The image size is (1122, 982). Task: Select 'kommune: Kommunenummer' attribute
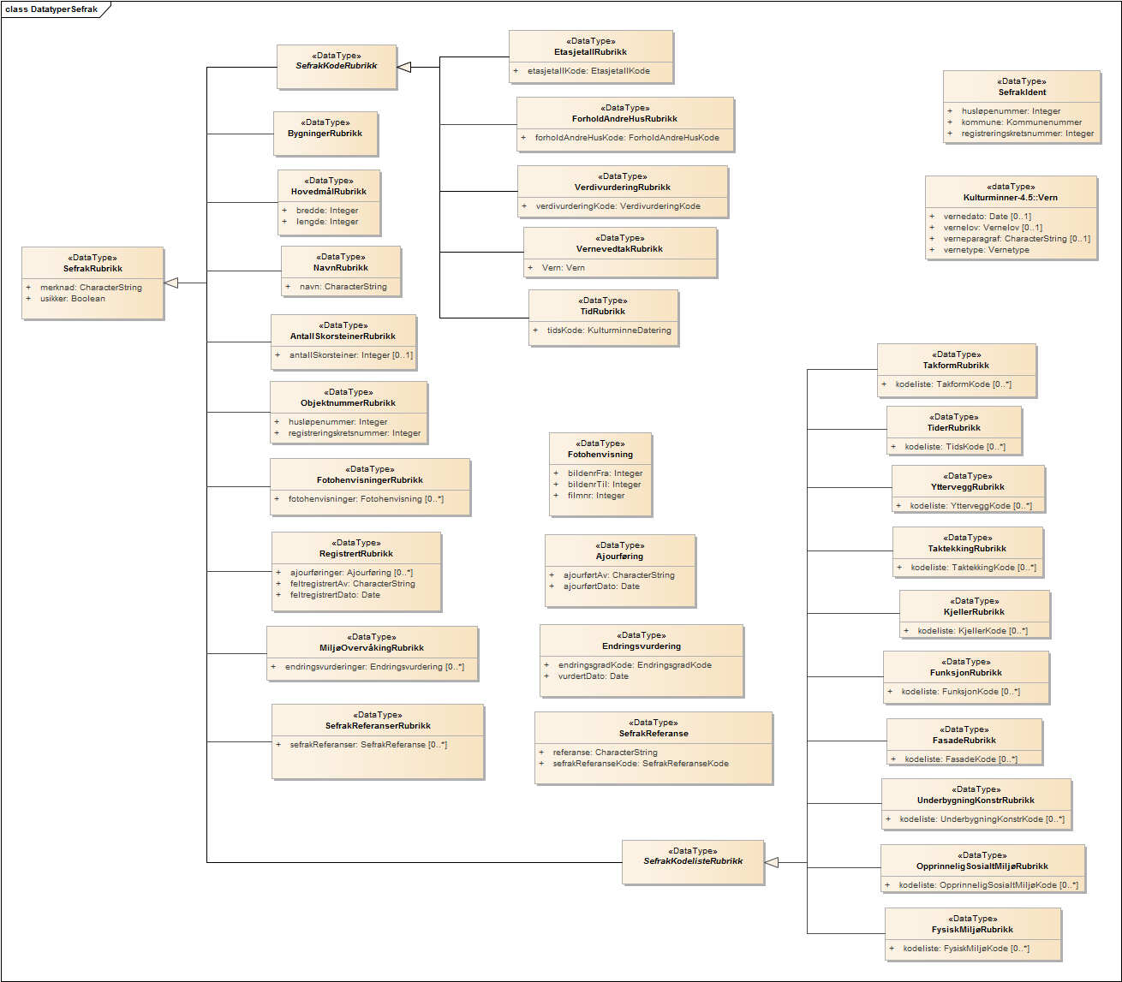click(1022, 122)
